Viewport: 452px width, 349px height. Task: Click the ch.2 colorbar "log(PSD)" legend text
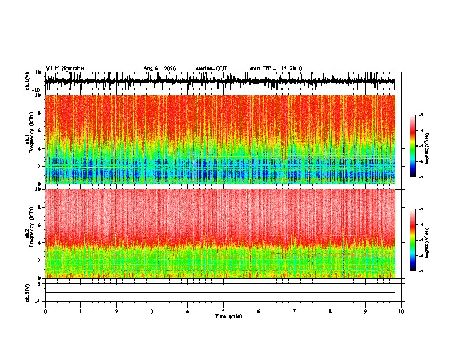click(427, 242)
